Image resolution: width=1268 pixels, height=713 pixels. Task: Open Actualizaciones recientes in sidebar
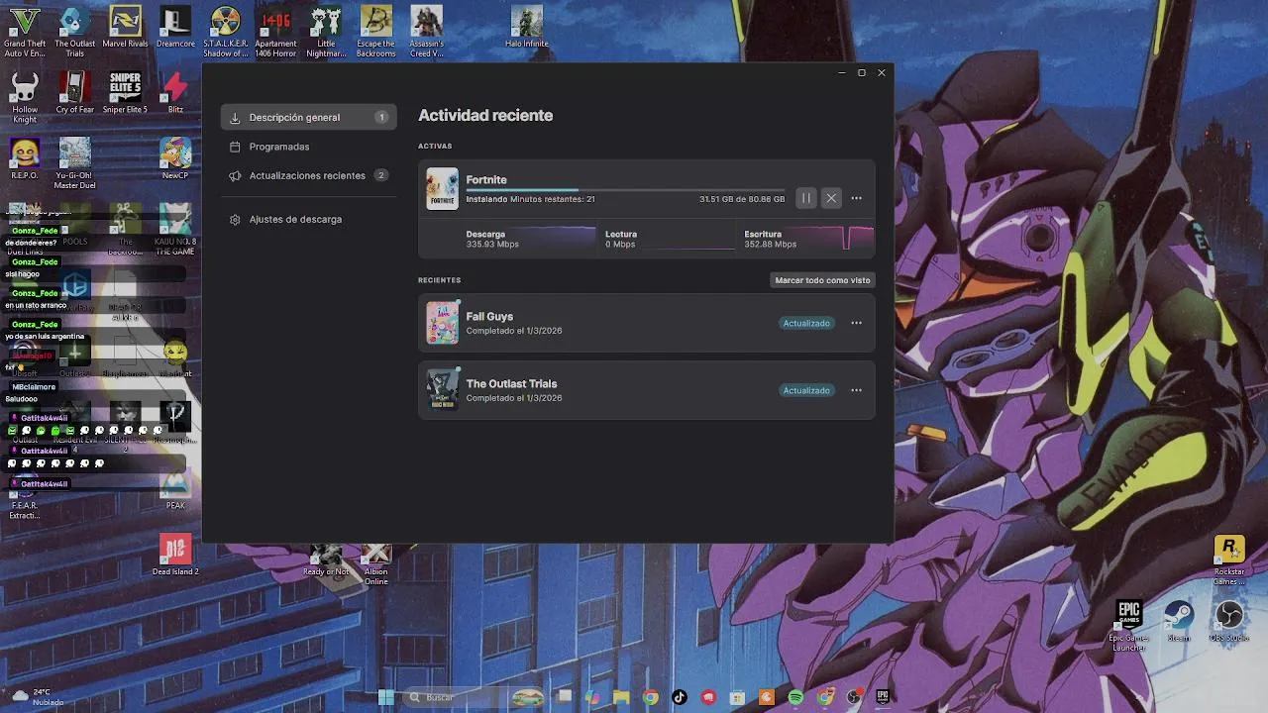[x=309, y=175]
